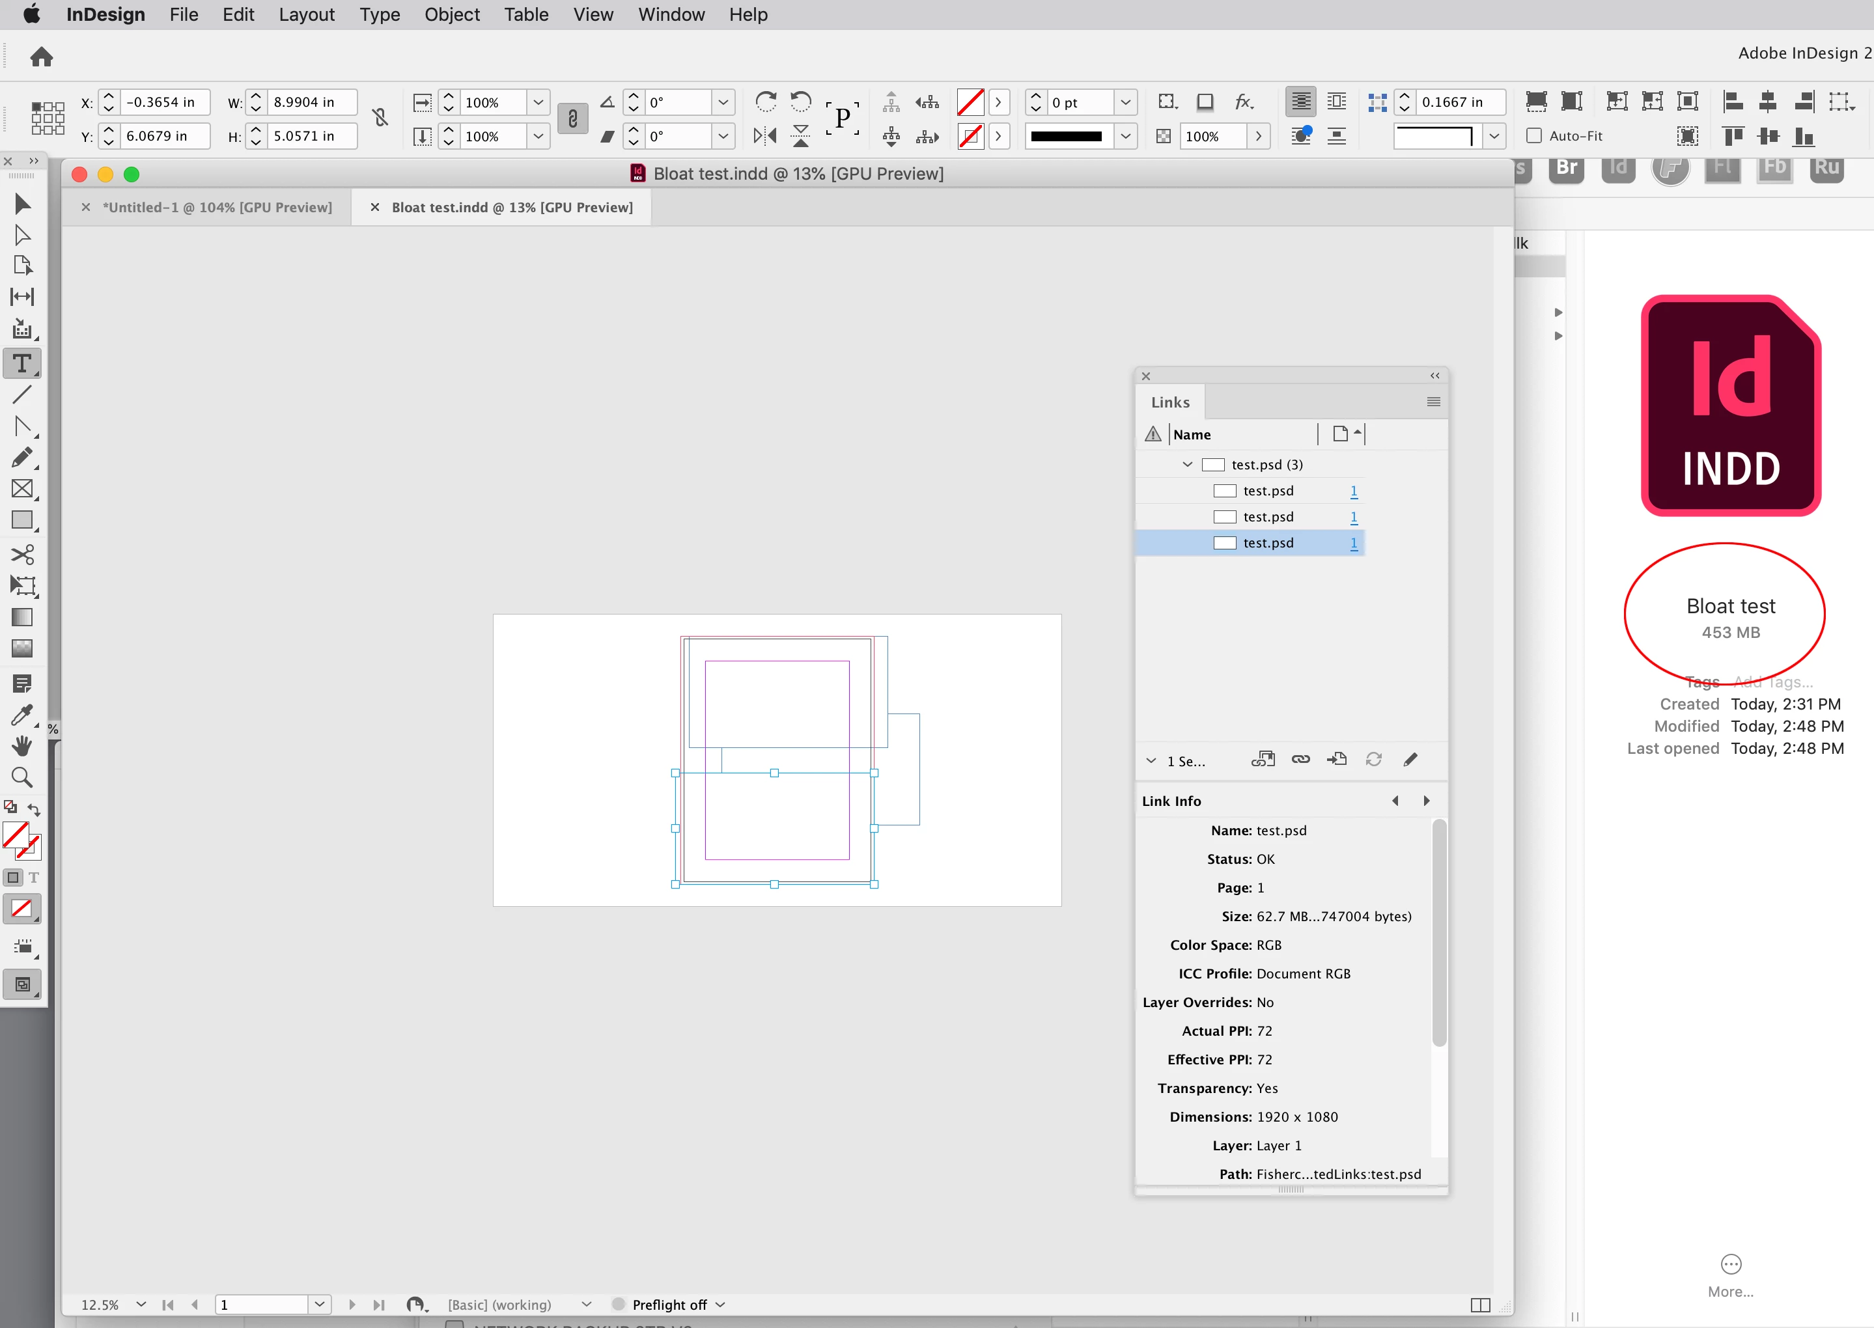Image resolution: width=1874 pixels, height=1328 pixels.
Task: Toggle constrain scale percentages link
Action: click(572, 118)
